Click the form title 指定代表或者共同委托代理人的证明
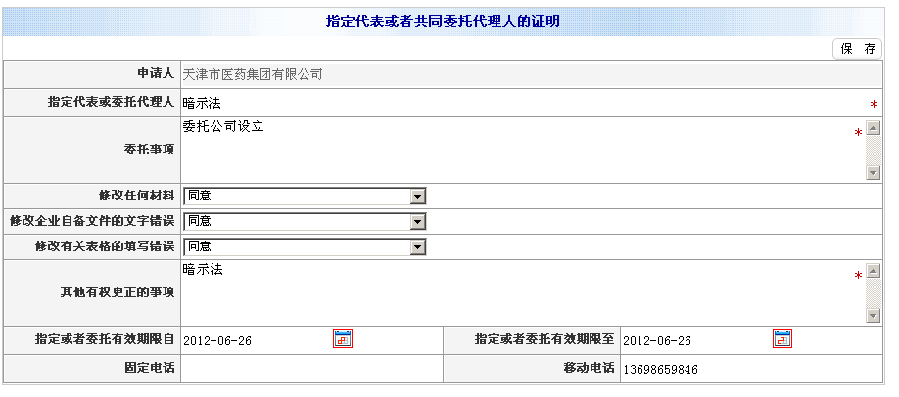This screenshot has height=397, width=899. 443,21
